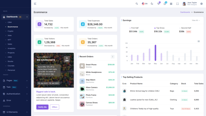Click the Ethnic School bag product image
Image resolution: width=206 pixels, height=116 pixels.
(x=124, y=91)
